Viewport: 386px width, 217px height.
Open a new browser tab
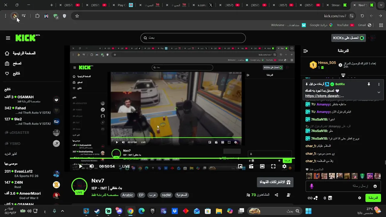52,5
